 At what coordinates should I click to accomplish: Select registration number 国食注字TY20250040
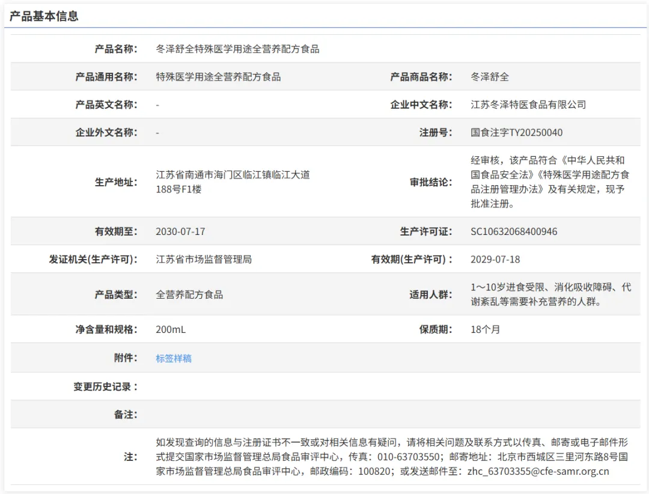(517, 132)
